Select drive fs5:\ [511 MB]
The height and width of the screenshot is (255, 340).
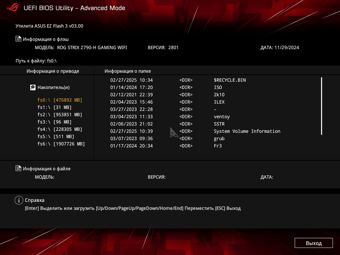[56, 136]
